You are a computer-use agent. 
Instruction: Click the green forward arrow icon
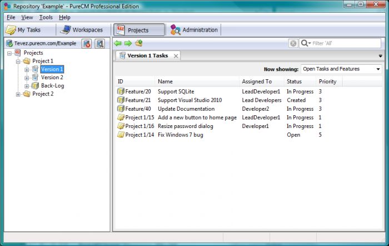(x=128, y=44)
